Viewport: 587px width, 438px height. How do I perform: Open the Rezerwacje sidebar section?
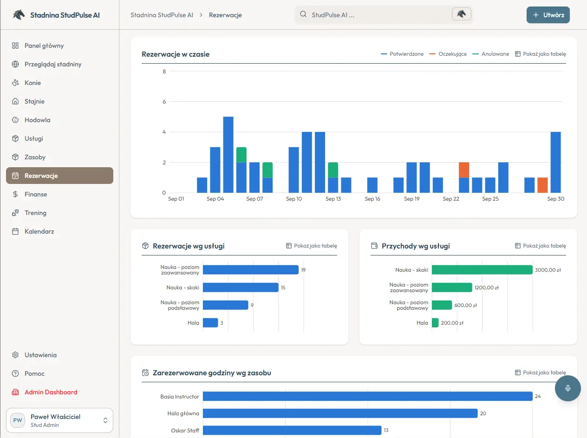pos(59,176)
